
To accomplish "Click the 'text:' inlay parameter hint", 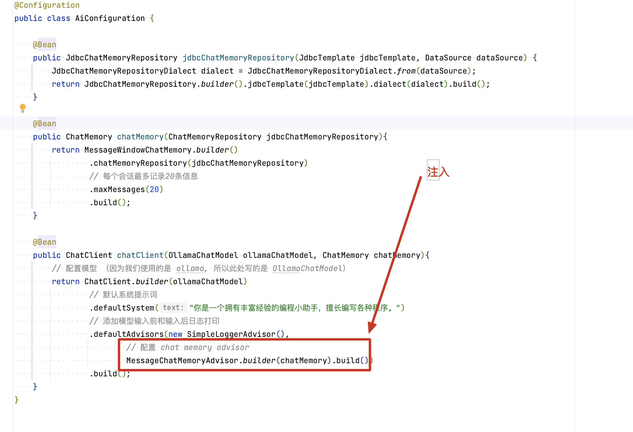I will click(x=173, y=308).
